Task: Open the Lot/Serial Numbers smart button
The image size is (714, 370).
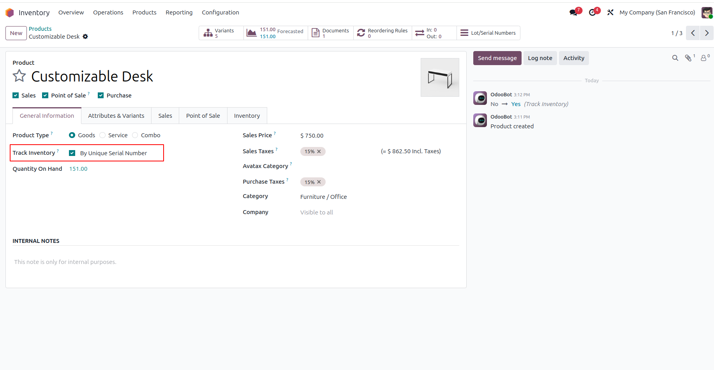Action: (x=488, y=33)
